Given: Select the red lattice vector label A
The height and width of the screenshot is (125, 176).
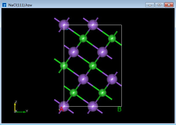Looking at the screenshot, I should pyautogui.click(x=61, y=109).
